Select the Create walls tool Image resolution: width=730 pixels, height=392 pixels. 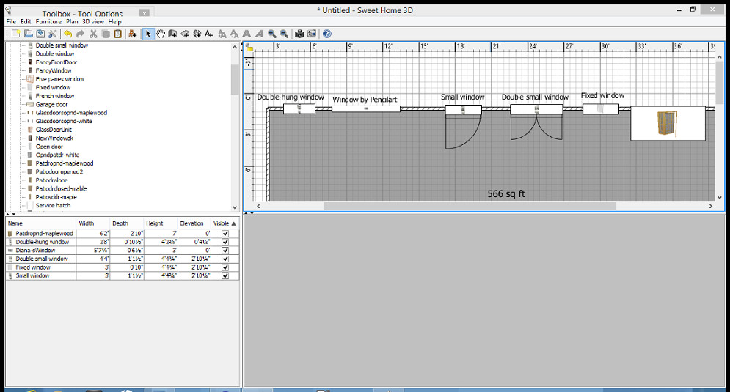click(173, 34)
